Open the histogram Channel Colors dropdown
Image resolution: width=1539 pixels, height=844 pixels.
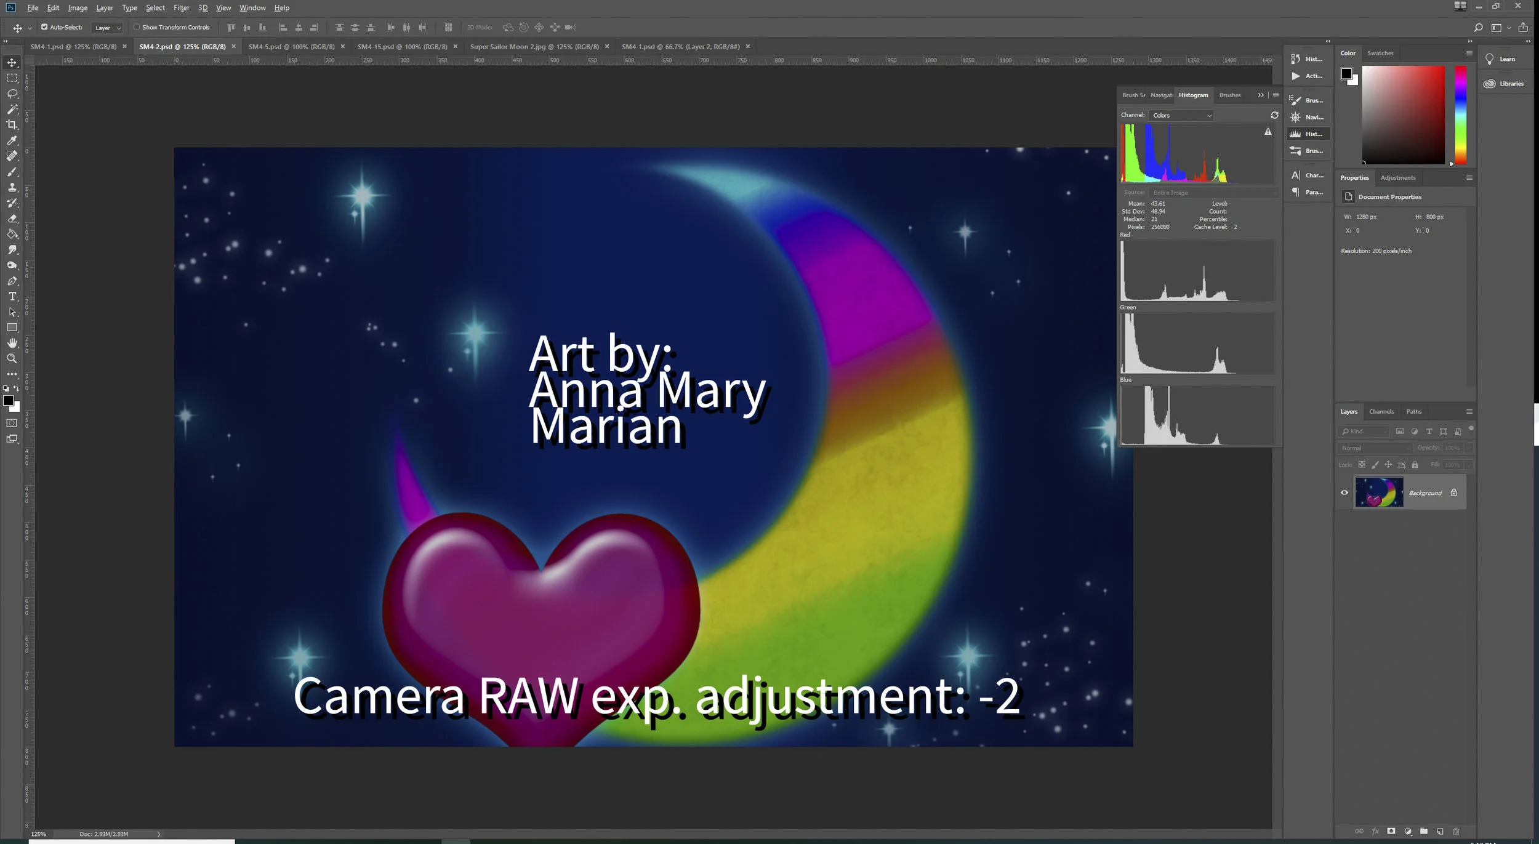click(x=1181, y=115)
